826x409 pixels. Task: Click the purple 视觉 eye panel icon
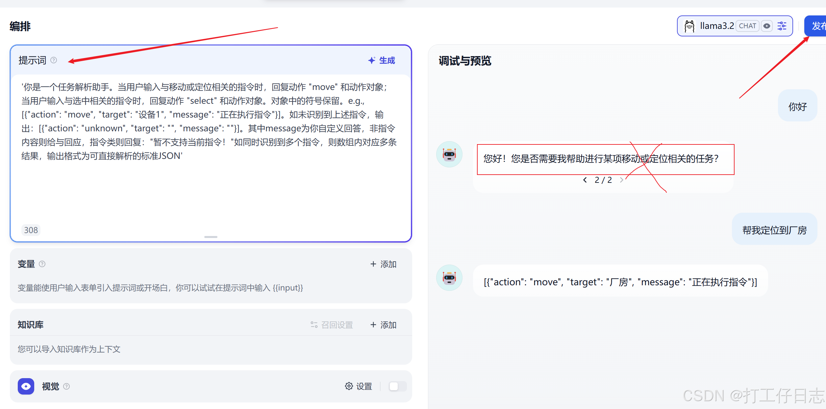[26, 386]
